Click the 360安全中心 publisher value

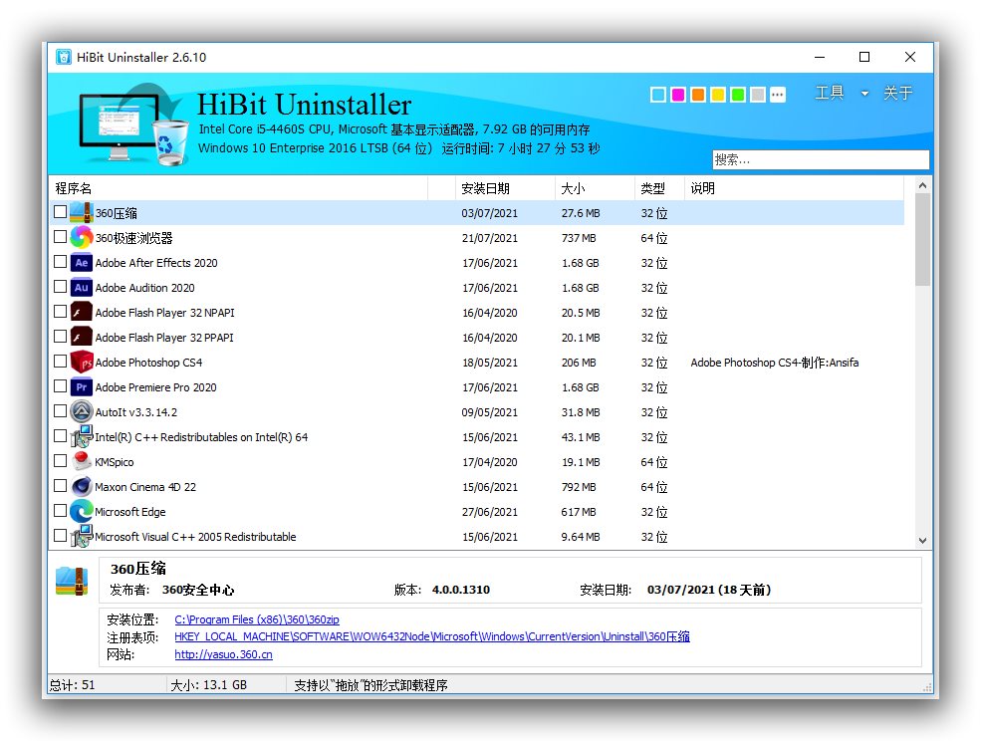[198, 590]
